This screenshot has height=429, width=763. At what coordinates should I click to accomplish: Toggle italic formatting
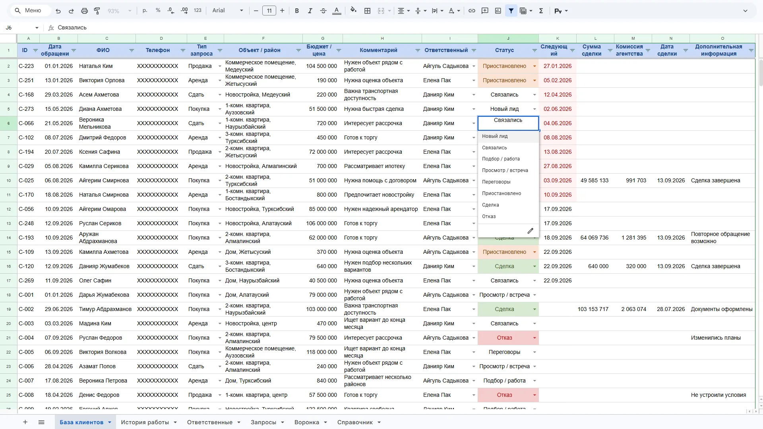point(310,11)
